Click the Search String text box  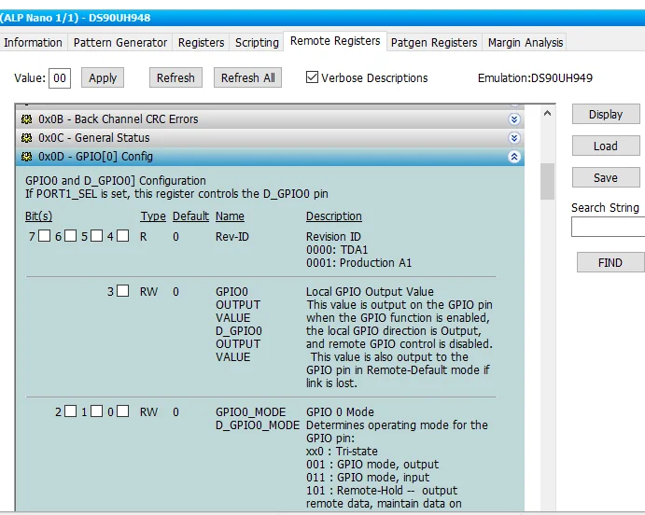point(608,227)
